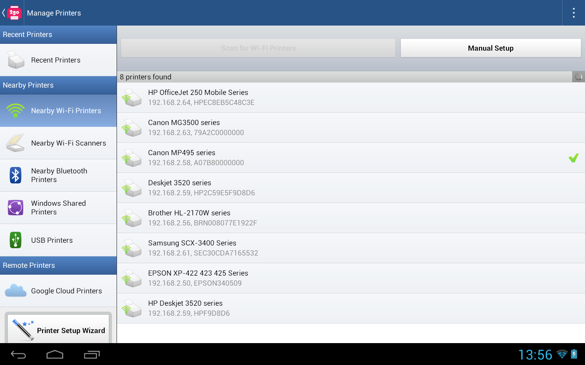Click the scanning progress spinner
Image resolution: width=585 pixels, height=365 pixels.
[x=579, y=77]
